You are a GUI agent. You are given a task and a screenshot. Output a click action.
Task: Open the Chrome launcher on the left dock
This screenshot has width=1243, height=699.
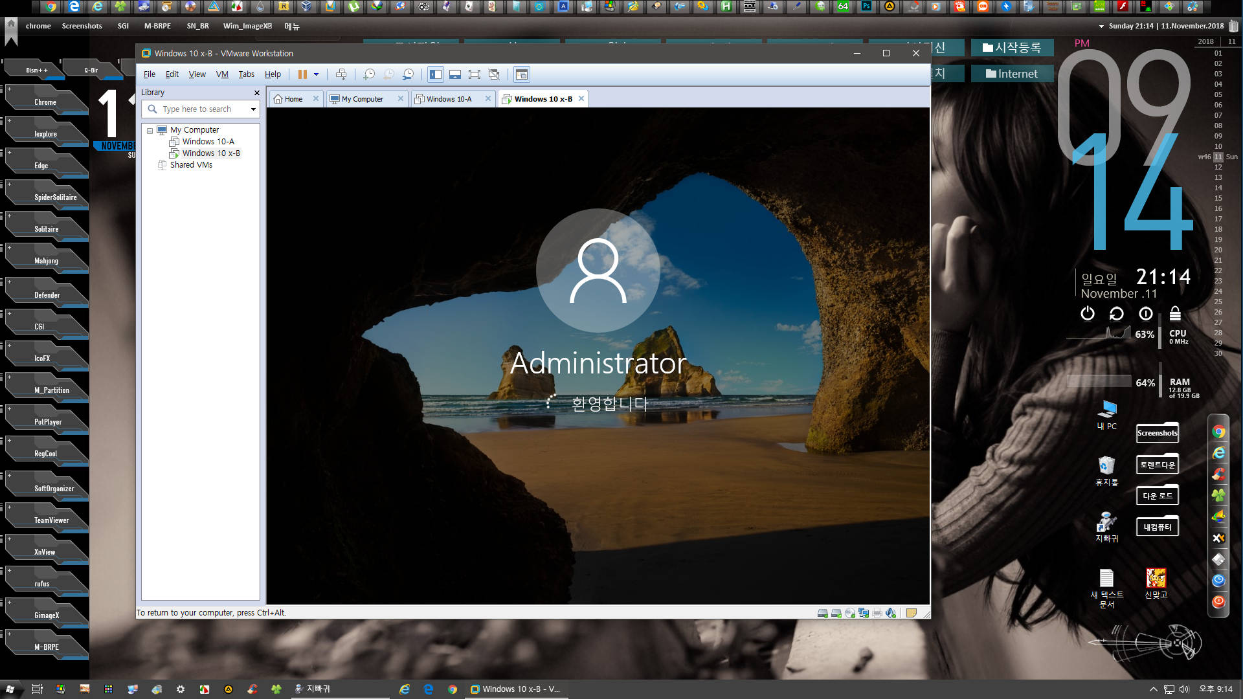45,102
